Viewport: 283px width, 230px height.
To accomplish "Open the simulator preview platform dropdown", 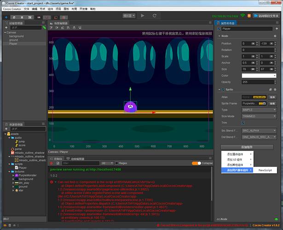I will (129, 16).
